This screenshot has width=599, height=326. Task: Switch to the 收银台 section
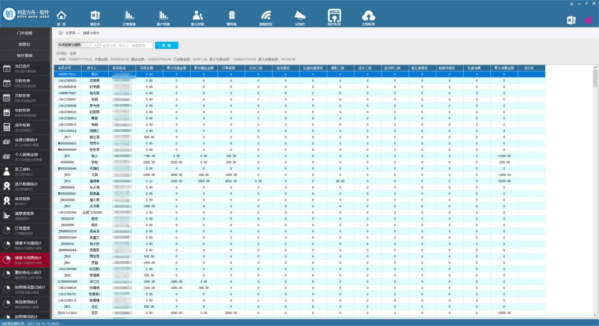[25, 44]
